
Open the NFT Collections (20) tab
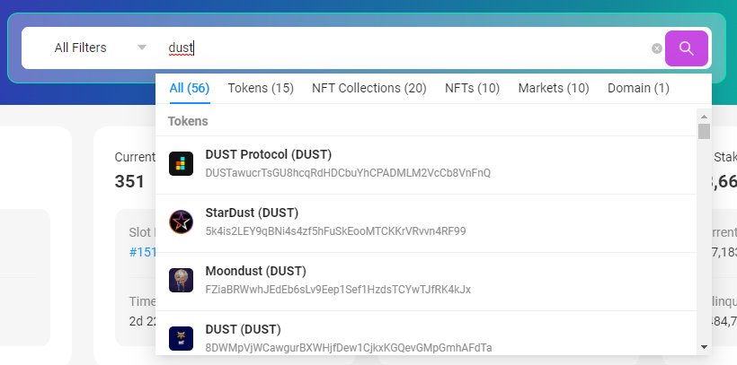click(x=368, y=88)
